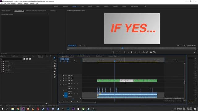
Task: Toggle lock on Audio 1 track
Action: point(63,85)
